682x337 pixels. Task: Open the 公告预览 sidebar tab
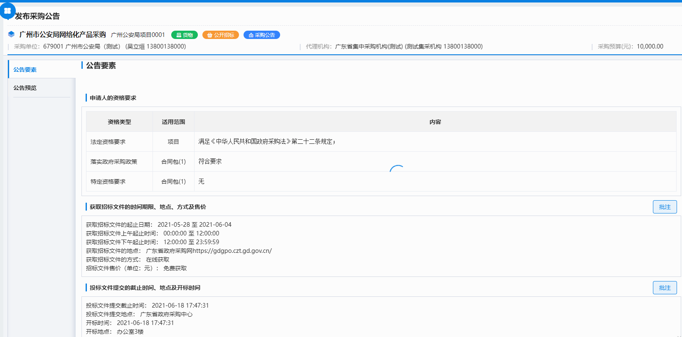coord(25,88)
